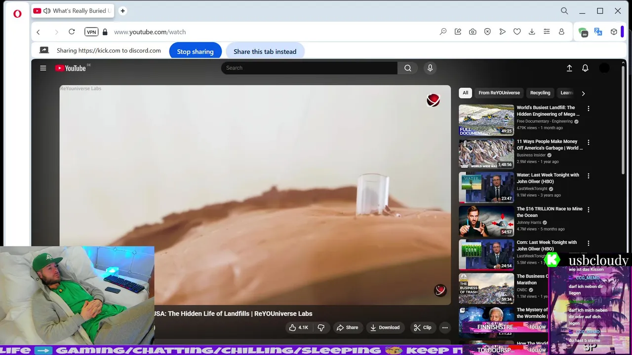Mute the tab via speaker icon
The width and height of the screenshot is (632, 355).
(x=47, y=11)
